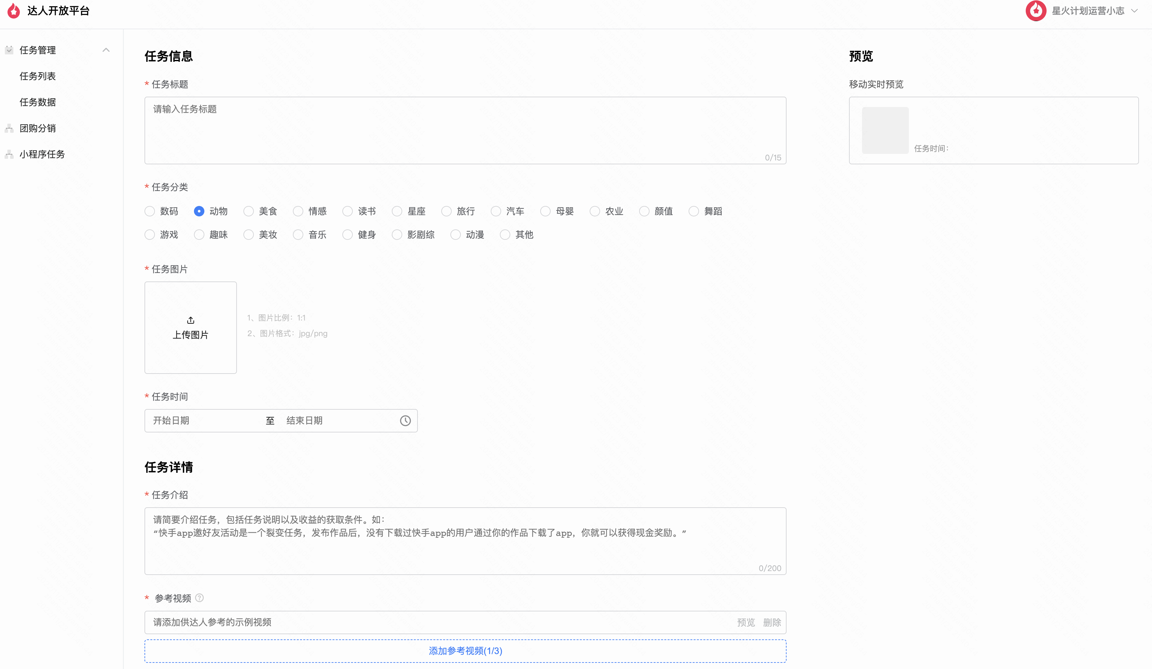Select the 趣味 category
1152x669 pixels.
[x=211, y=234]
